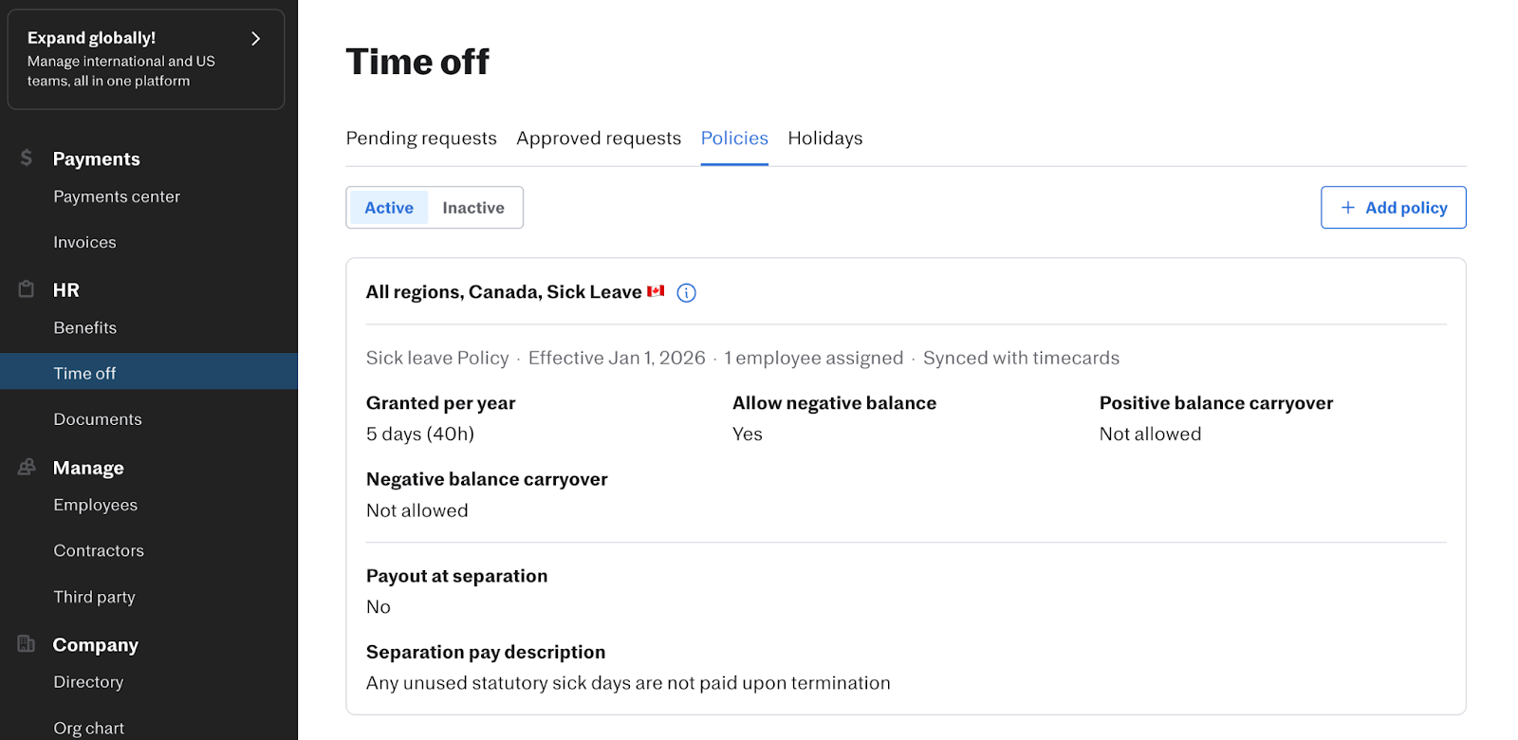Click the Company building icon
1518x740 pixels.
click(x=27, y=644)
